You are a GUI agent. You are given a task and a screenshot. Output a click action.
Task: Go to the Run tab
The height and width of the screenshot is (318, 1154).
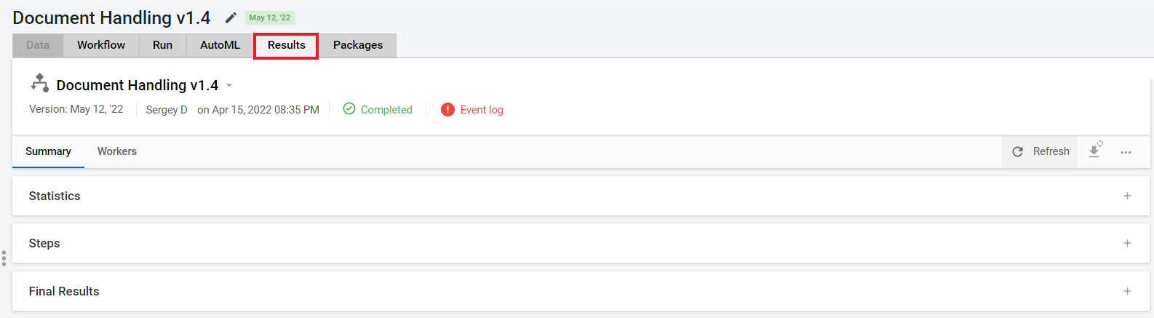coord(162,45)
